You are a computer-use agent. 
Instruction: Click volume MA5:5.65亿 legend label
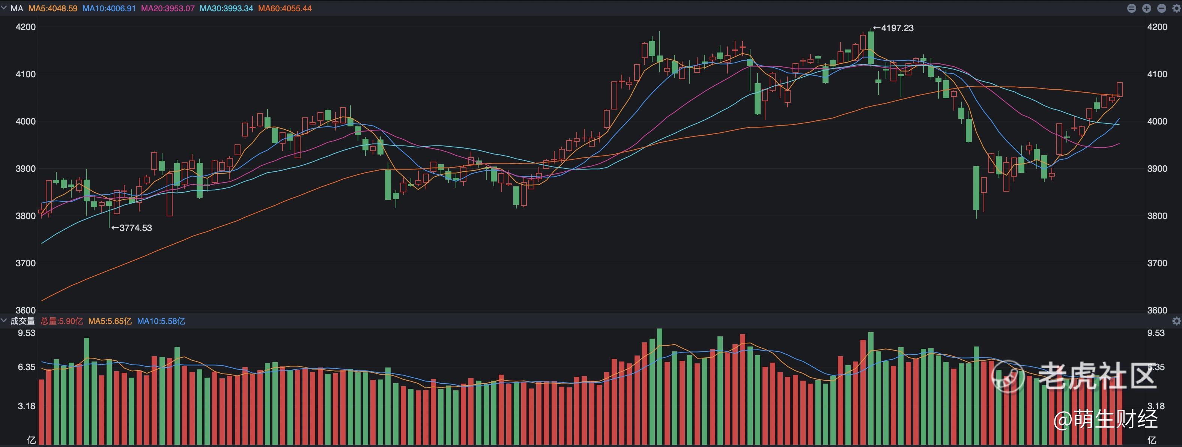[x=110, y=321]
